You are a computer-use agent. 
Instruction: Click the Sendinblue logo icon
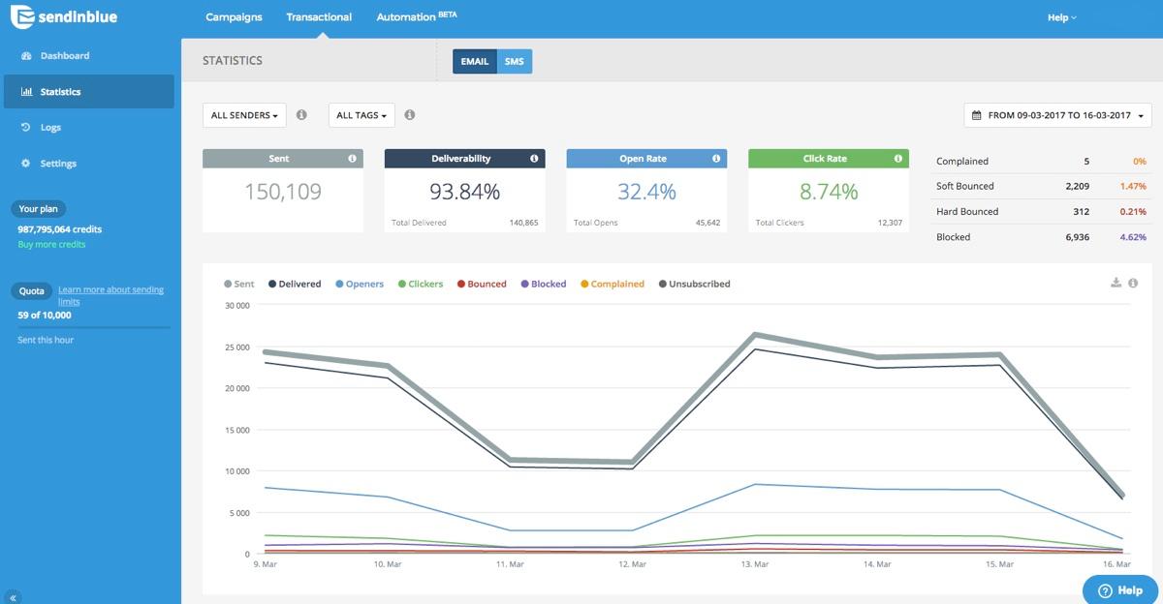pyautogui.click(x=21, y=17)
